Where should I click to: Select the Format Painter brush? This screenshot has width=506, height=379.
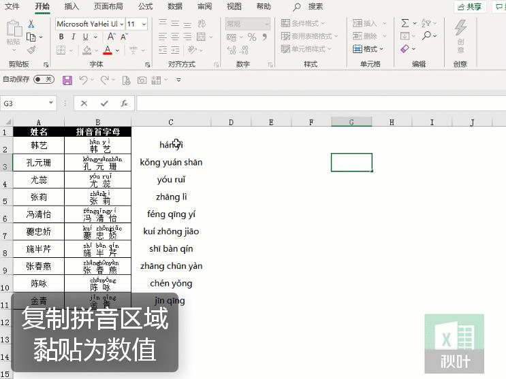(x=31, y=50)
